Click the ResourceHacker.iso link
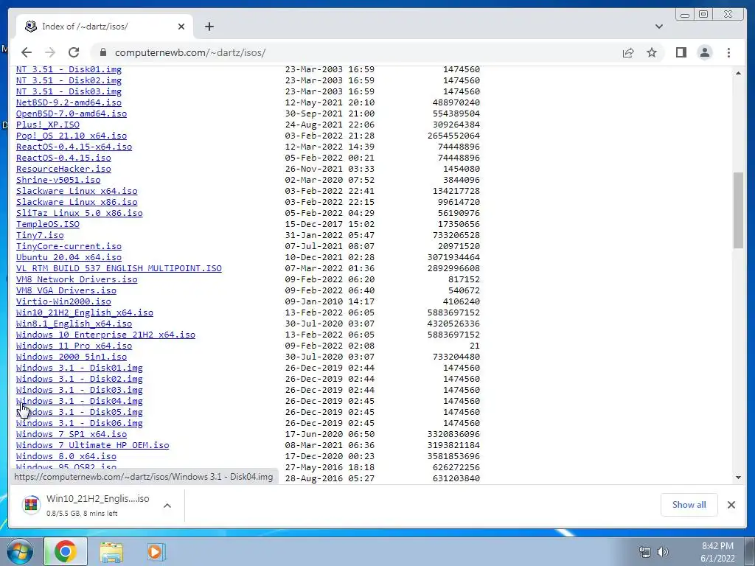The image size is (755, 566). (x=63, y=169)
